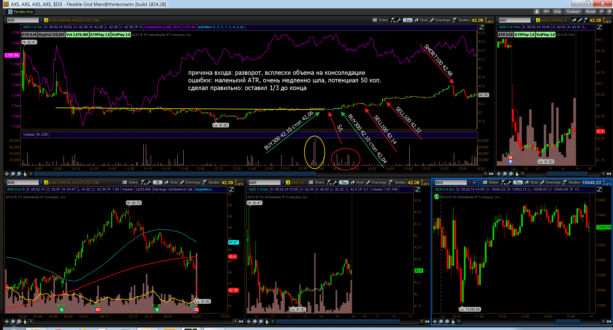Expand symbol dropdown on AXS 5m chart
Screen dimensions: 613x330
pyautogui.click(x=283, y=182)
